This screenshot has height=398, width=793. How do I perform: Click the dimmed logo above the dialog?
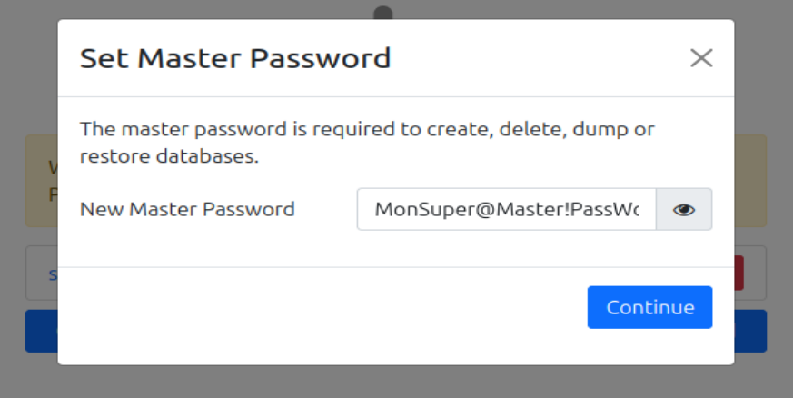pos(383,13)
